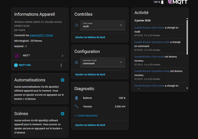Click the Activité scrollbar down arrow
198x139 pixels.
coord(187,88)
